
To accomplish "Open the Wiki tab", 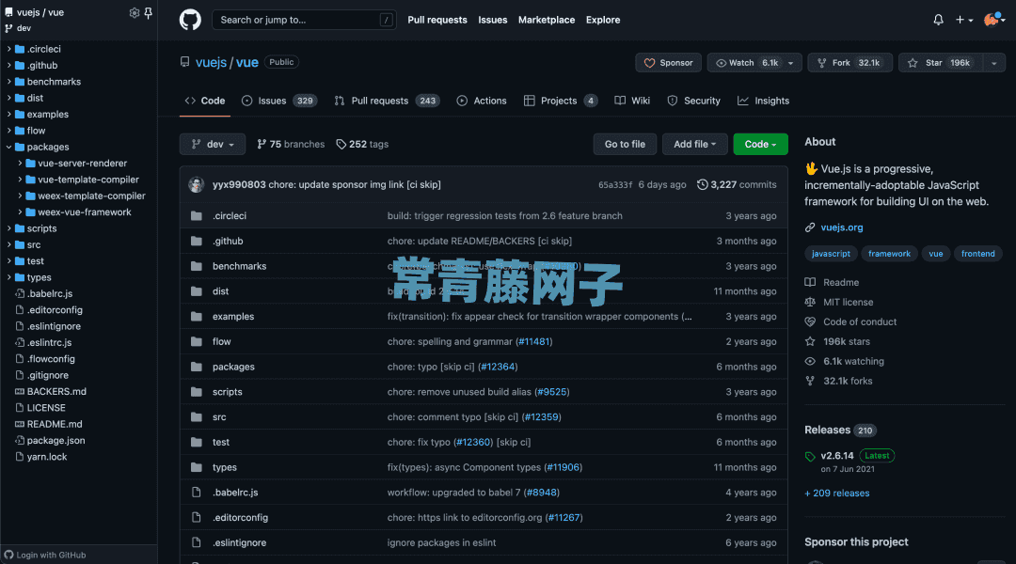I will coord(632,101).
